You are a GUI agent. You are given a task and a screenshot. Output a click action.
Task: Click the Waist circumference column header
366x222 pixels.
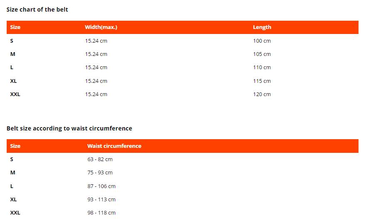[x=114, y=146]
